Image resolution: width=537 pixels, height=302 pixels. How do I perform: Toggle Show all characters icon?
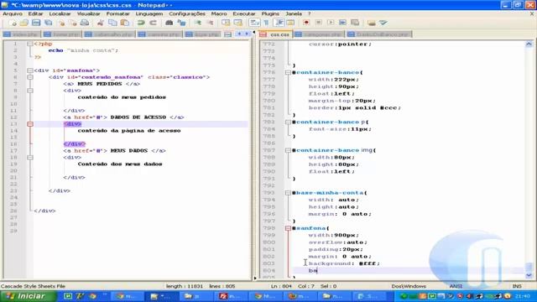click(267, 23)
